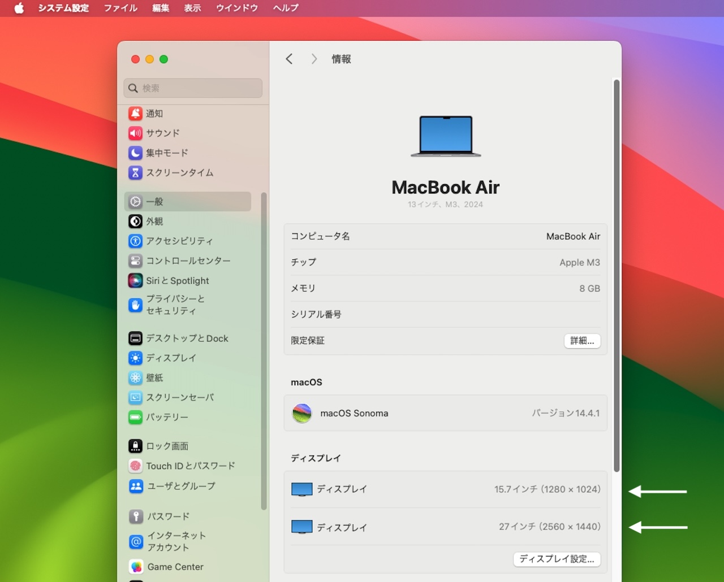The image size is (724, 582).
Task: Open the ヘルプ menu
Action: click(286, 8)
